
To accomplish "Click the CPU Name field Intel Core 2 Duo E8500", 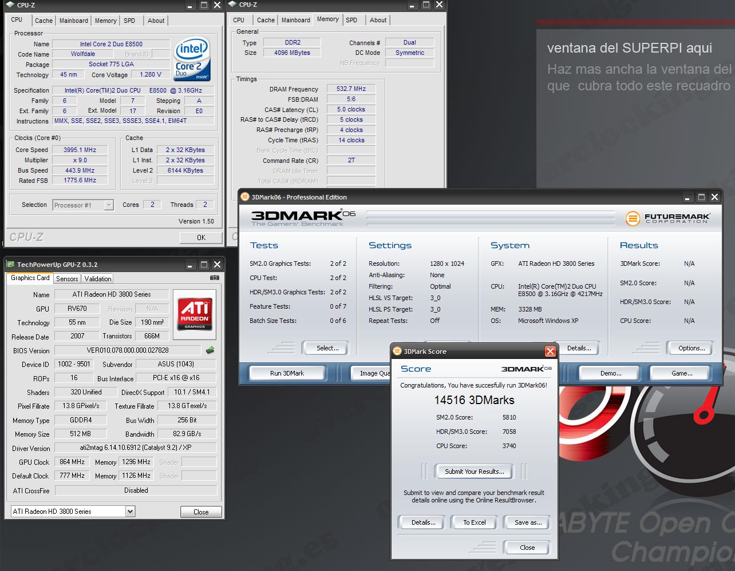I will pos(111,44).
